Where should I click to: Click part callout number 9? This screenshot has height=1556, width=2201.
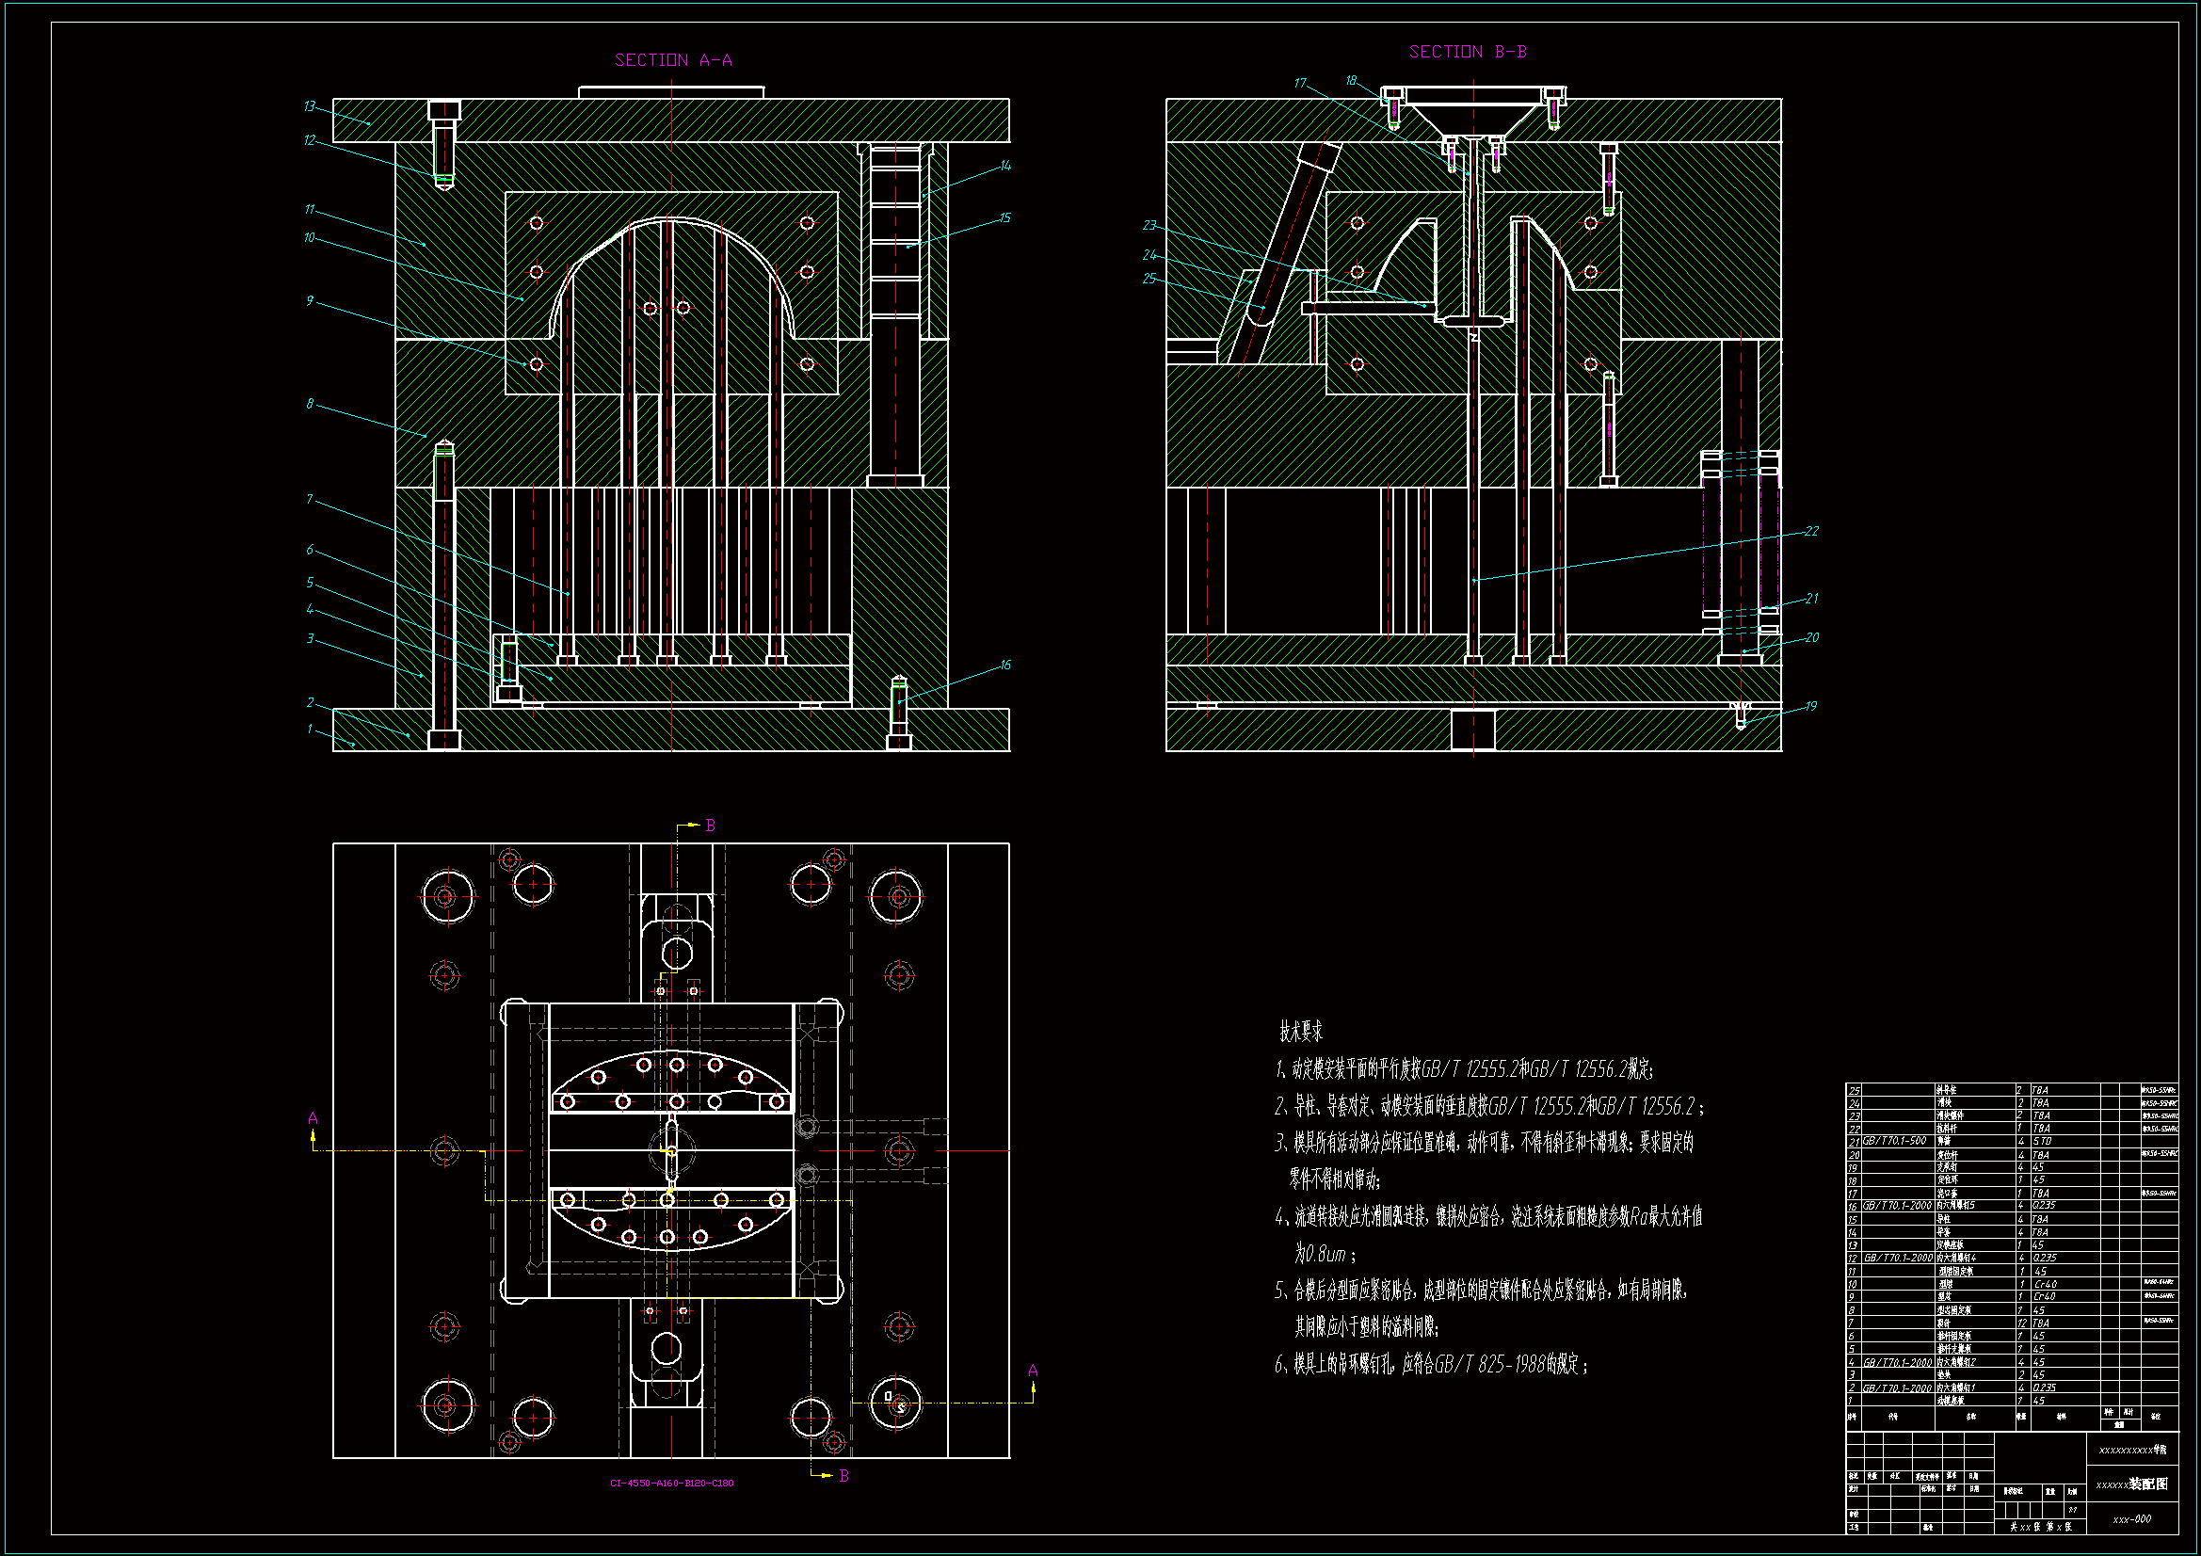point(309,301)
